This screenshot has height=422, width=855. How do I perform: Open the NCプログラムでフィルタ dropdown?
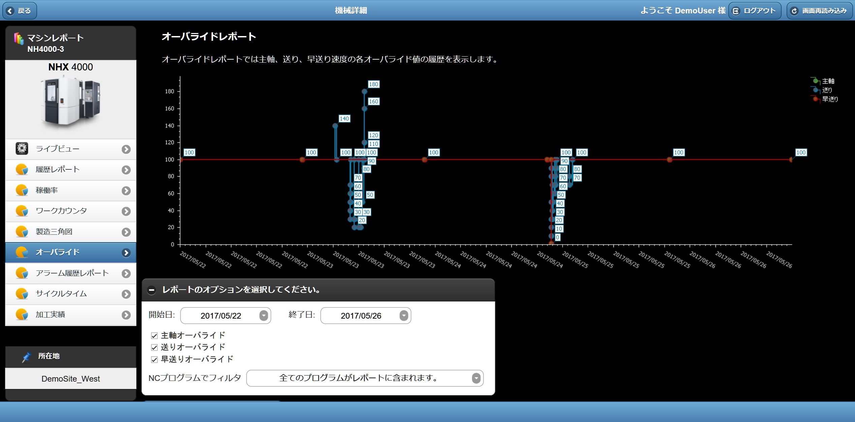tap(365, 378)
